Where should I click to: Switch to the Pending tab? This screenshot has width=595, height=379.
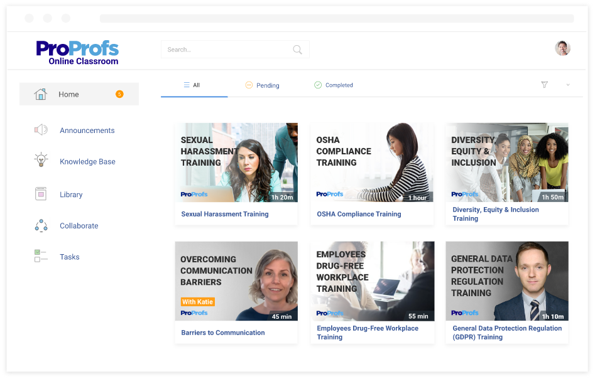(x=262, y=85)
